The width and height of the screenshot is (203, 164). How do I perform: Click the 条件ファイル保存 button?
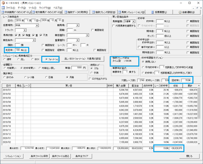pos(39,156)
